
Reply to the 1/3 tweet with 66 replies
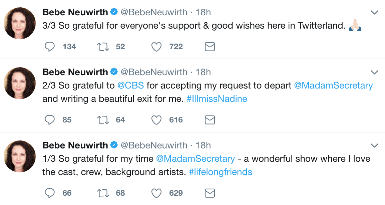point(50,193)
